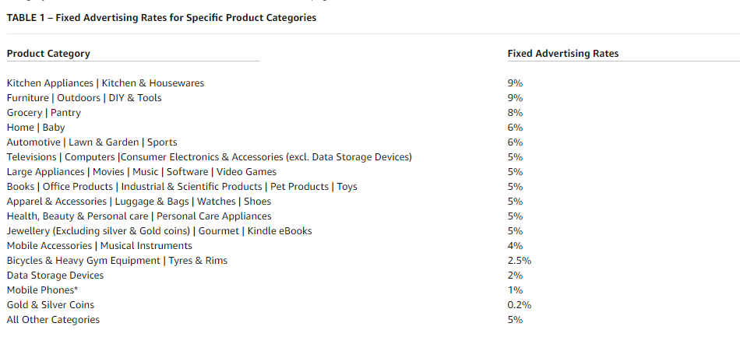Click the Mobile Accessories | Musical Instruments row

(99, 246)
